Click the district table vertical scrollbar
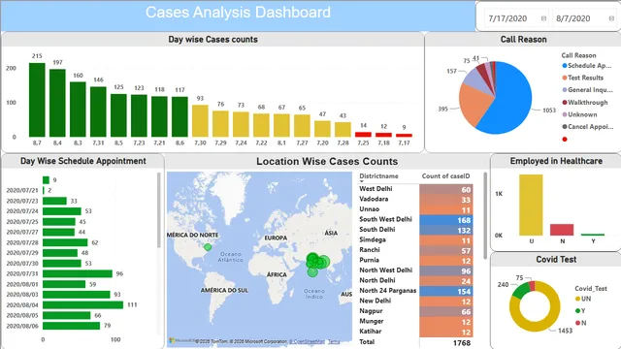 [485, 215]
